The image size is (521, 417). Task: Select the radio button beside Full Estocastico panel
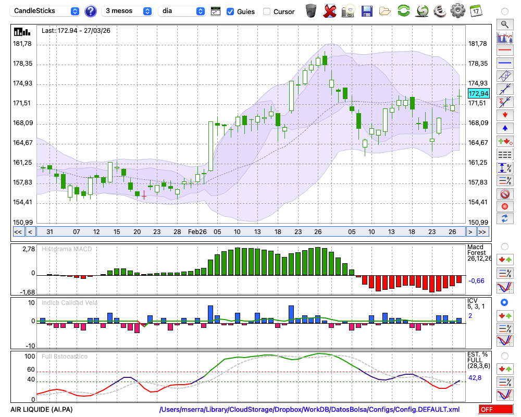(504, 356)
